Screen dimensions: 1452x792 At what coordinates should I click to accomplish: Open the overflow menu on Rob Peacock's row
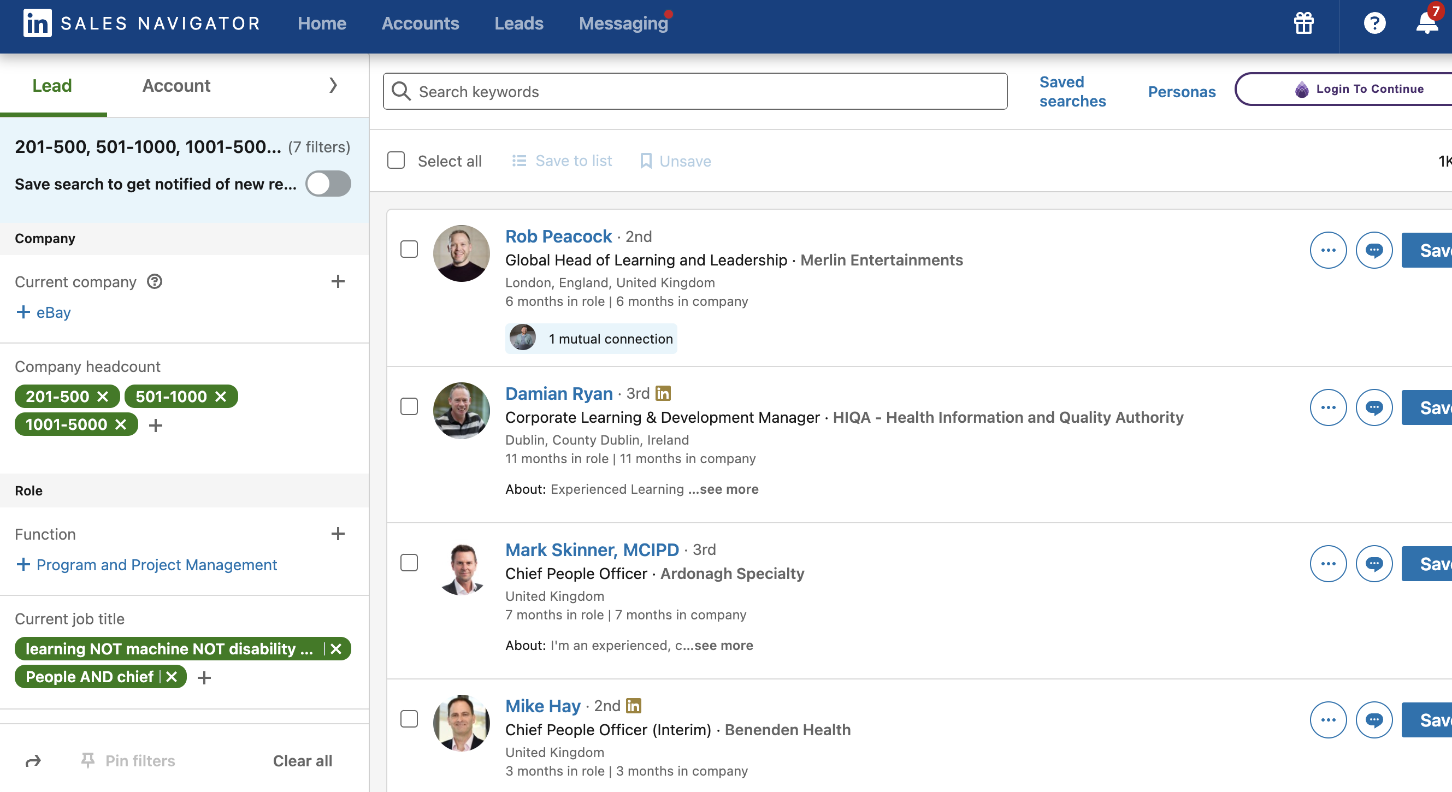(1329, 250)
